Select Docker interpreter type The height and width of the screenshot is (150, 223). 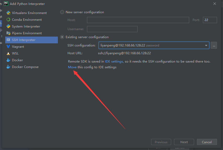32,60
